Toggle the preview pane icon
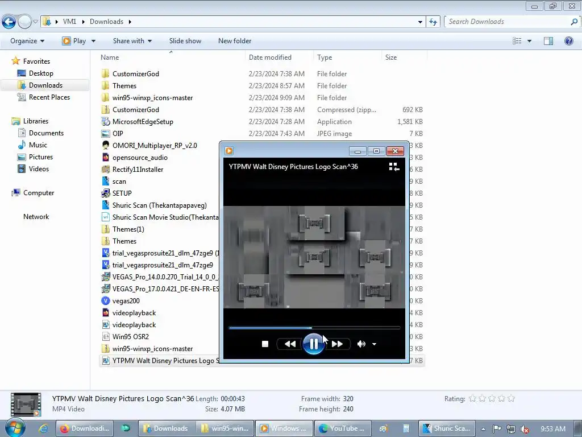582x437 pixels. (x=548, y=41)
